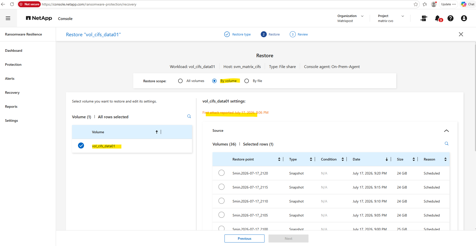
Task: Expand the Project matrix-cvo dropdown
Action: pyautogui.click(x=391, y=18)
